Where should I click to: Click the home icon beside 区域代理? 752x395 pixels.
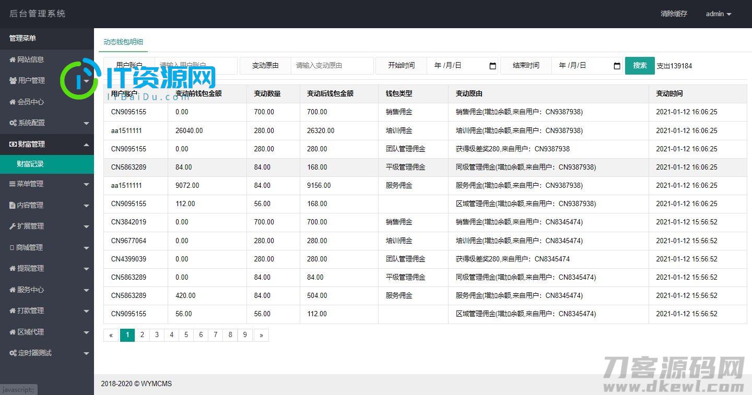tap(13, 332)
